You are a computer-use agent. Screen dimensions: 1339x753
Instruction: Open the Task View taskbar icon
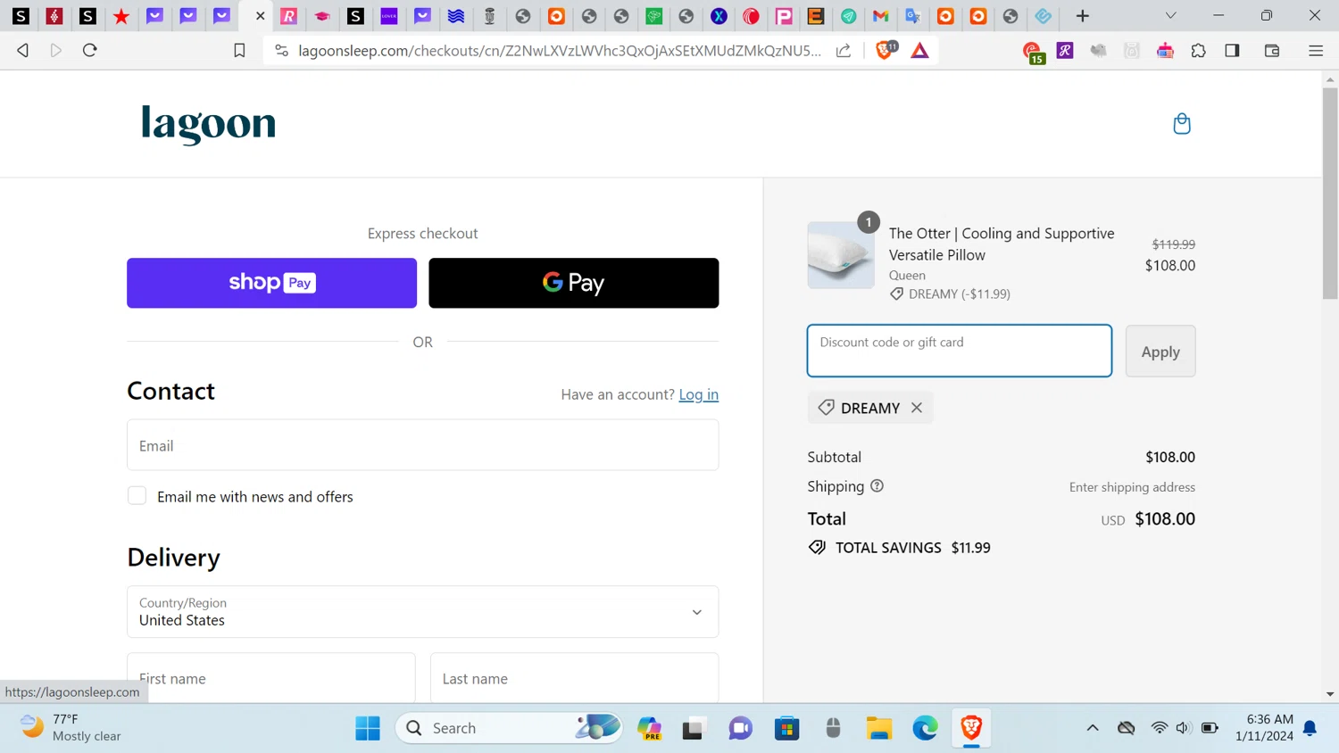click(x=694, y=728)
